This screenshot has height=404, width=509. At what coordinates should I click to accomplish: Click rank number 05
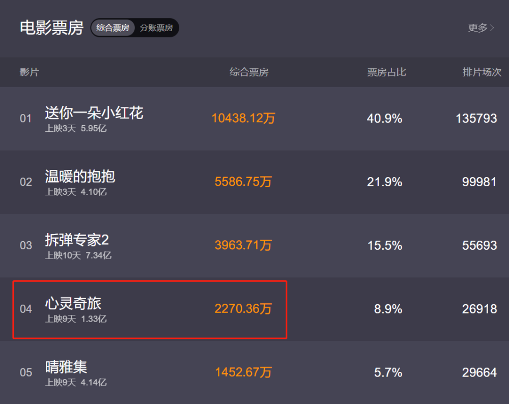tap(26, 373)
